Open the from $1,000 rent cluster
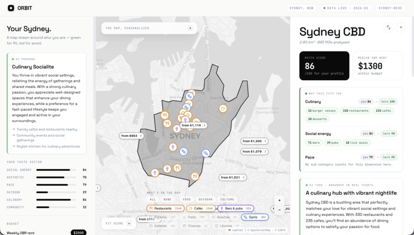The image size is (414, 235). (255, 141)
